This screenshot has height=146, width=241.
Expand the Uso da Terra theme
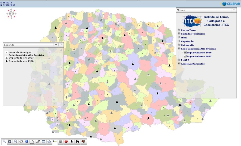[179, 30]
